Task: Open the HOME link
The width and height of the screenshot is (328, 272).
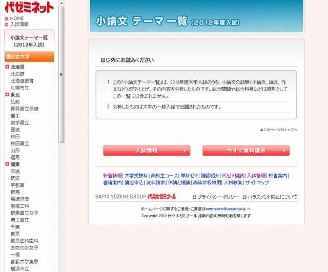Action: 17,18
